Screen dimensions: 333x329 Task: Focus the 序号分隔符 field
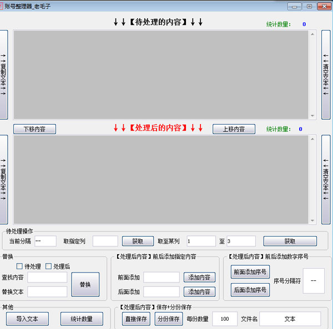pos(314,281)
